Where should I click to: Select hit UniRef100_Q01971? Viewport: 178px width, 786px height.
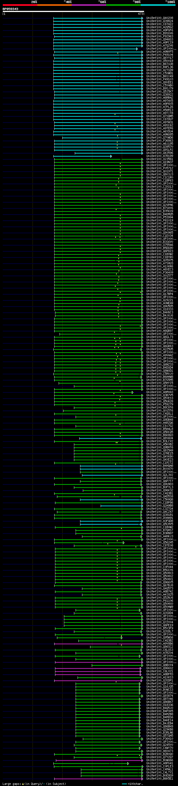160,171
